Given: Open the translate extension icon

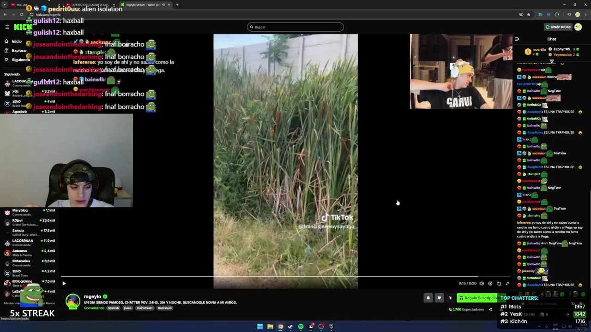Looking at the screenshot, I should click(x=540, y=14).
